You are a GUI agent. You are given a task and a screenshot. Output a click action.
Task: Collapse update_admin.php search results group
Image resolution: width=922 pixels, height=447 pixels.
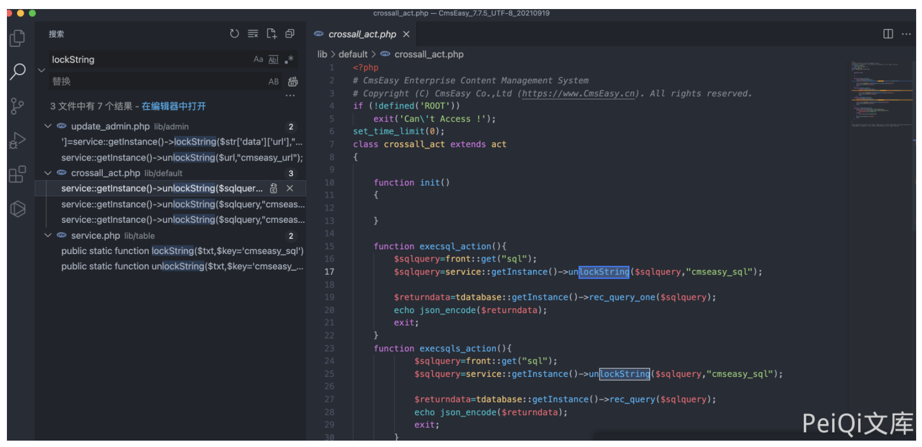[x=48, y=126]
